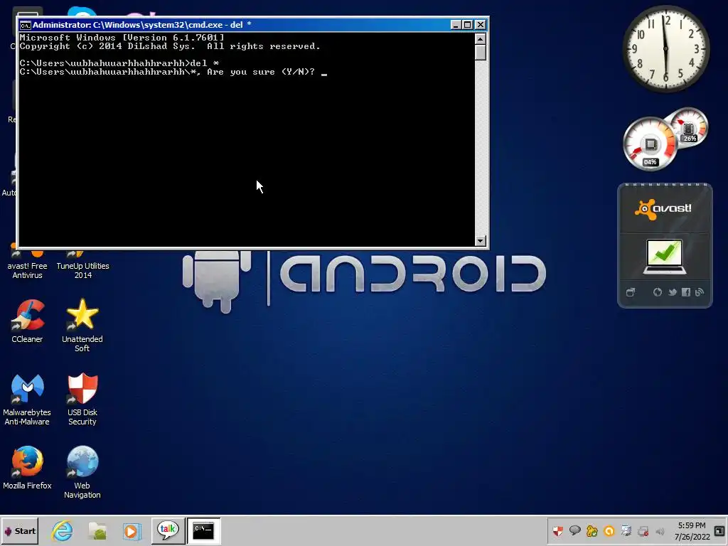Click the cmd window title bar text
Image resolution: width=728 pixels, height=546 pixels.
tap(141, 25)
